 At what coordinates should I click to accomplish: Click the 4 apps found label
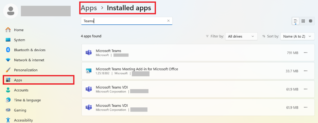click(91, 36)
